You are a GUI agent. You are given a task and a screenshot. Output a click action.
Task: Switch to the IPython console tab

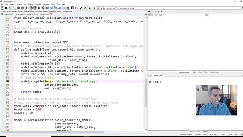pos(195,132)
